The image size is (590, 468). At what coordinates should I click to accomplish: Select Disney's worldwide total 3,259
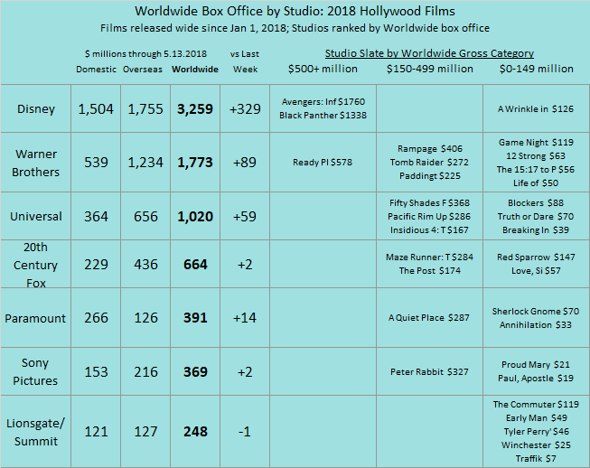195,108
